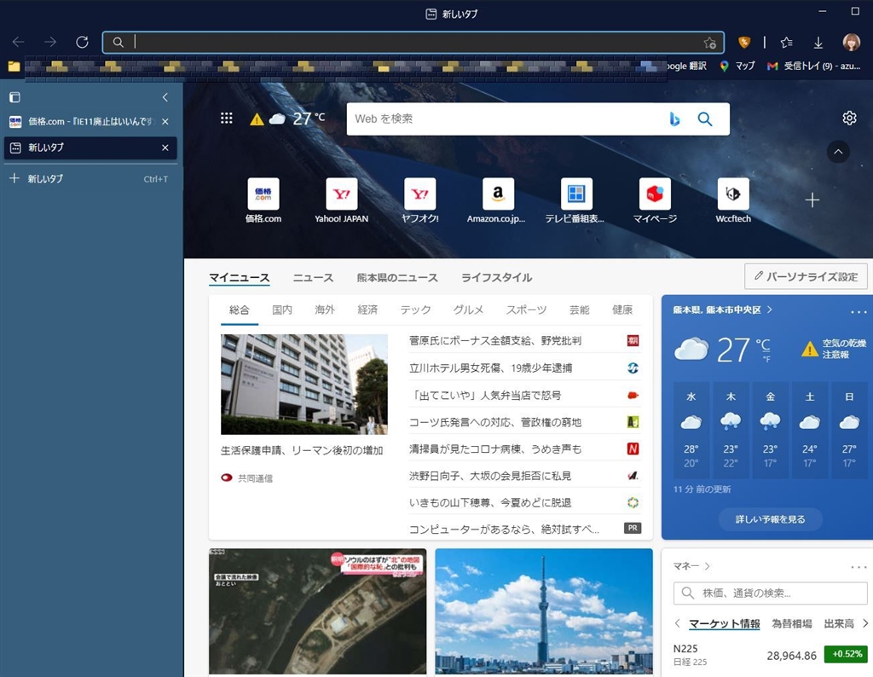Click the Bing logo icon

click(x=674, y=119)
